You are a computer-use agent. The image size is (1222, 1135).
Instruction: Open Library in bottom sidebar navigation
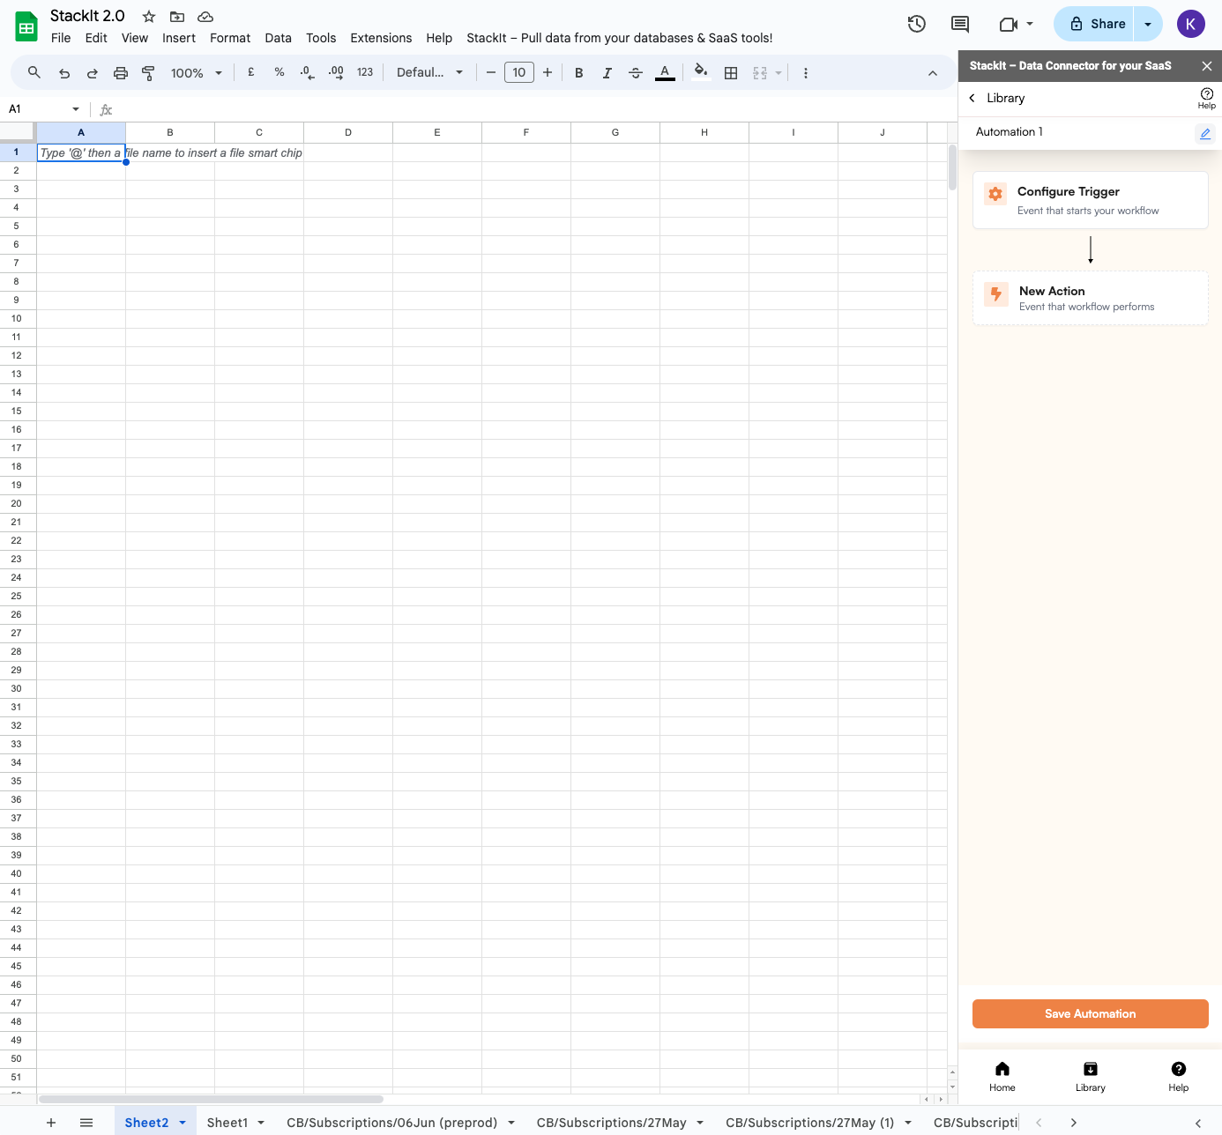tap(1091, 1076)
